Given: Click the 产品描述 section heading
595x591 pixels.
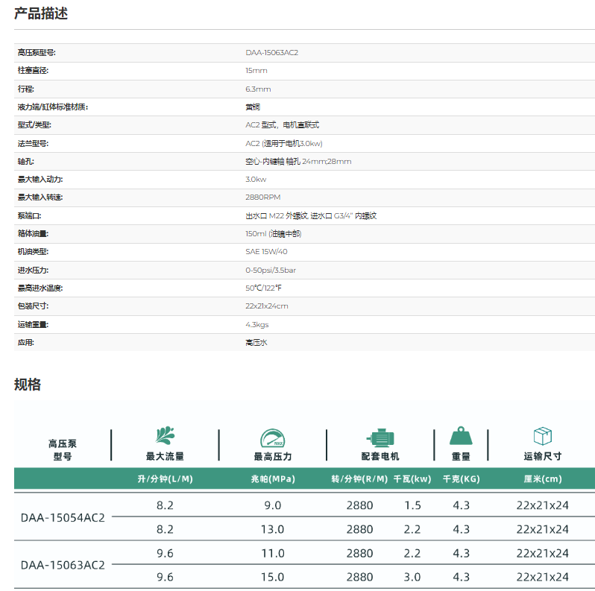Looking at the screenshot, I should pos(41,13).
